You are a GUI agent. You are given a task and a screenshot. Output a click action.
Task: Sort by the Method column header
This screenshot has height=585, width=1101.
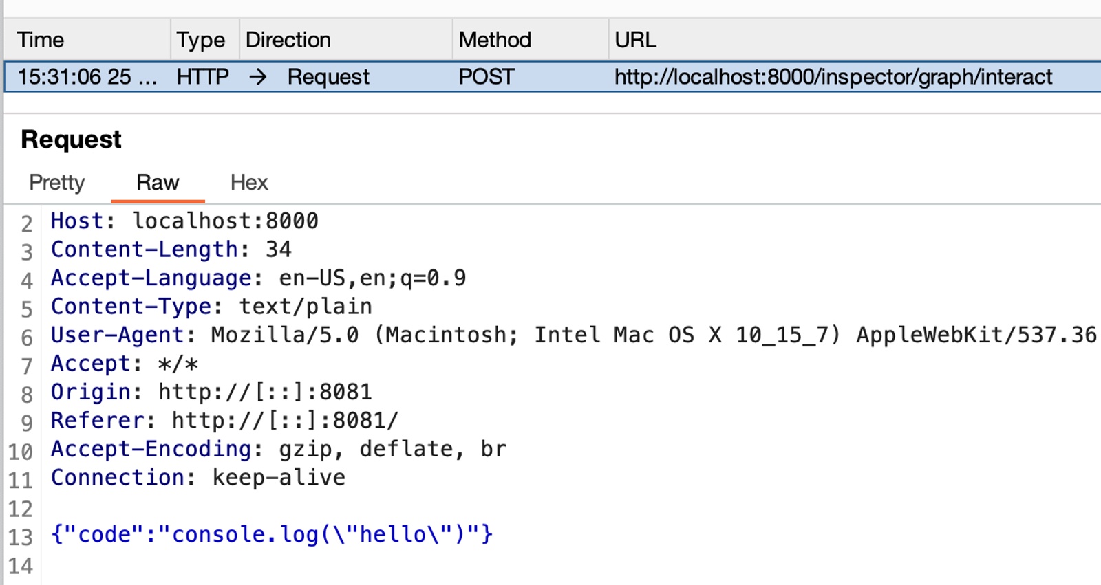[531, 40]
